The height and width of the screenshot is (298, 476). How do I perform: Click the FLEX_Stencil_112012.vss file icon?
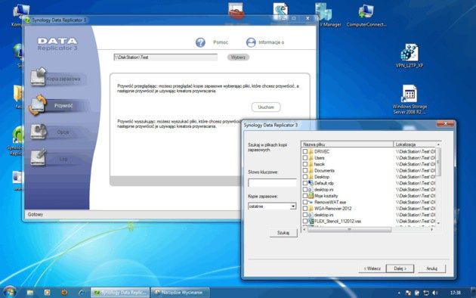[311, 221]
